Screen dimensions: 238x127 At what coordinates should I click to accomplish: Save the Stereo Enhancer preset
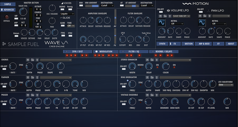pyautogui.click(x=147, y=60)
